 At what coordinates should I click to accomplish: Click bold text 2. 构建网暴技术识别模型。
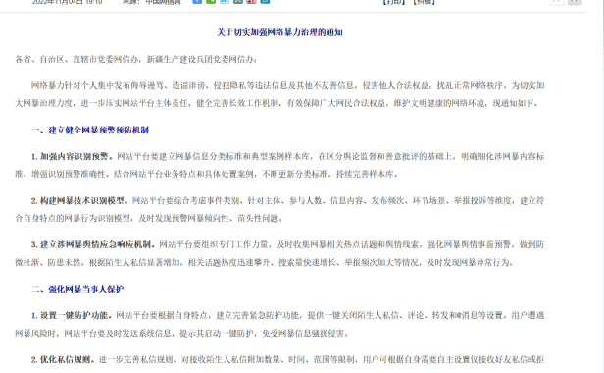(80, 200)
